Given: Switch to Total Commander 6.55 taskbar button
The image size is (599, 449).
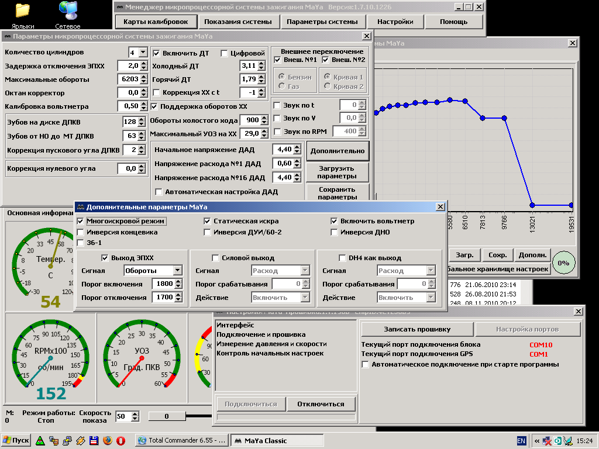Looking at the screenshot, I should tap(183, 441).
